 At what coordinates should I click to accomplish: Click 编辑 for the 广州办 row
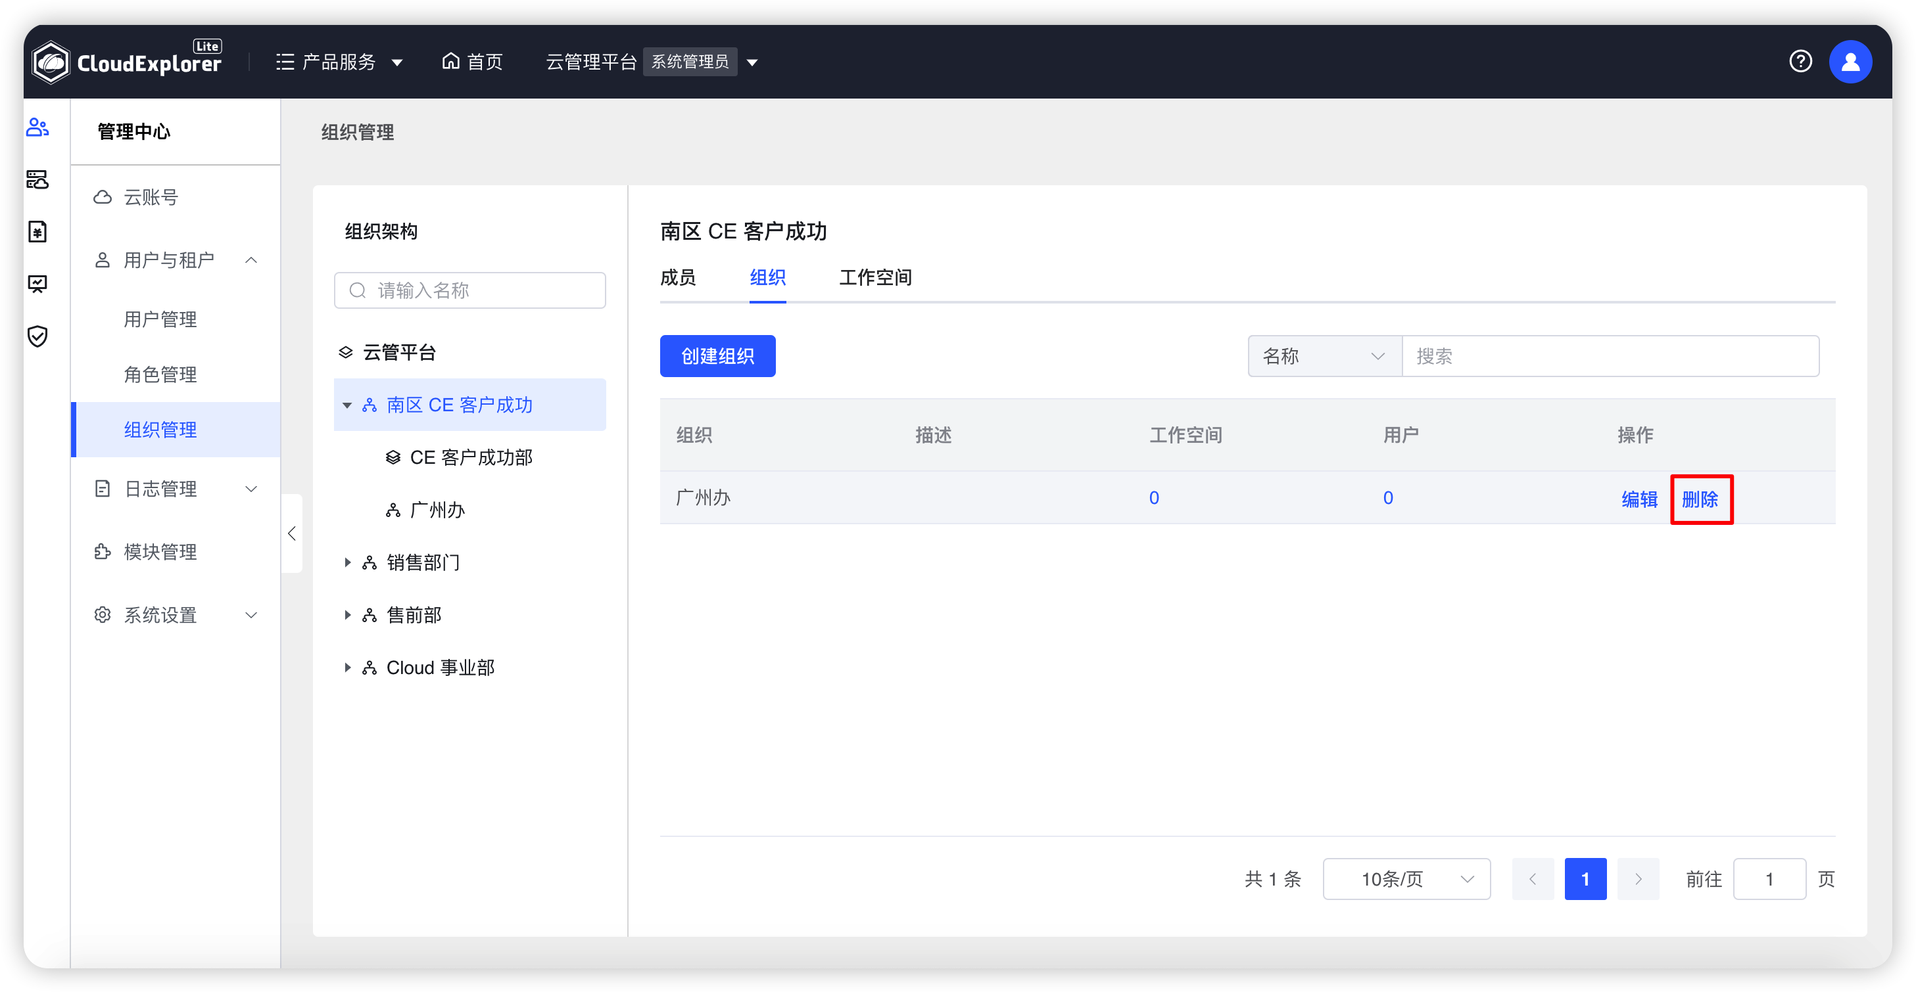[1639, 499]
